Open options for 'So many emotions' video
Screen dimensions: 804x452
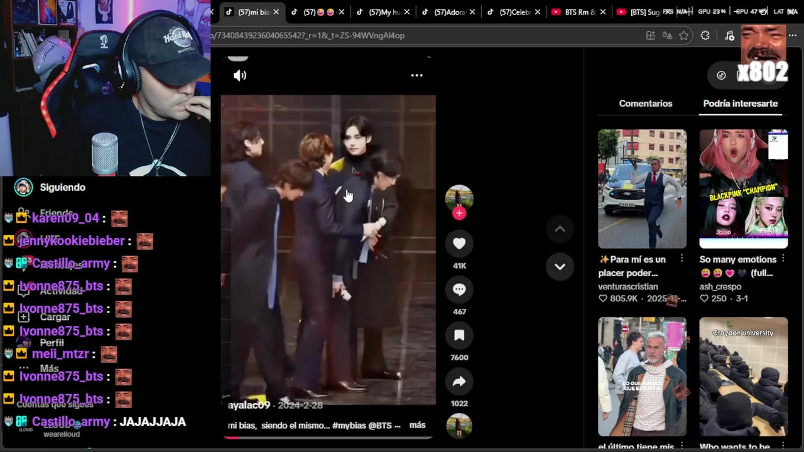pyautogui.click(x=783, y=259)
